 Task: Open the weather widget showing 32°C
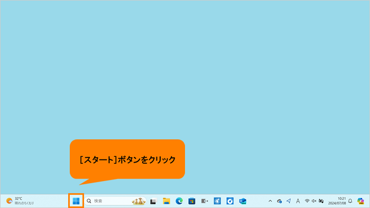(20, 201)
